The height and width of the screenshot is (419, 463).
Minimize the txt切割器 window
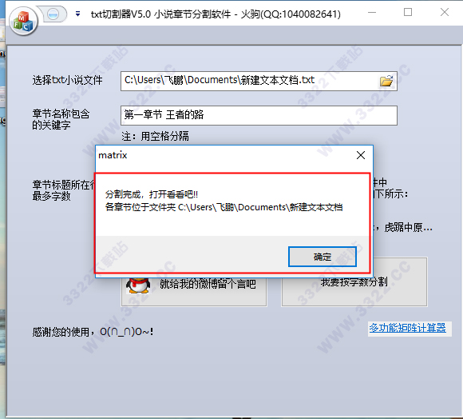372,13
